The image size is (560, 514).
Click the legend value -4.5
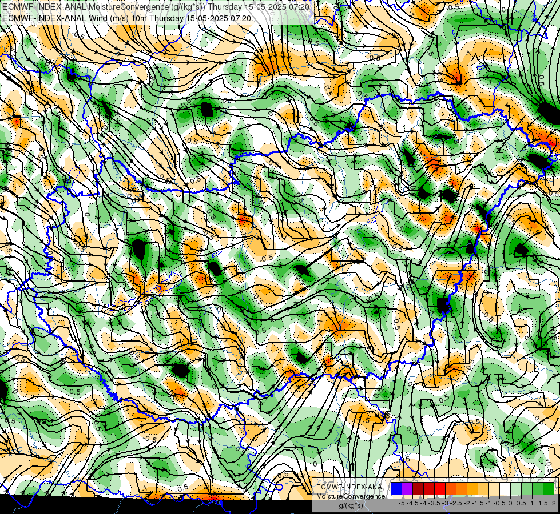click(413, 503)
